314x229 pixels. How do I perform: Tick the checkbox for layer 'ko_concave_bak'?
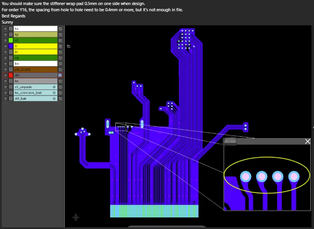(x=5, y=93)
